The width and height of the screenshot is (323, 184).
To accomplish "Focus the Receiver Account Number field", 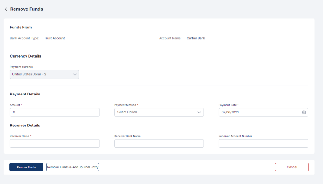I will click(x=263, y=144).
